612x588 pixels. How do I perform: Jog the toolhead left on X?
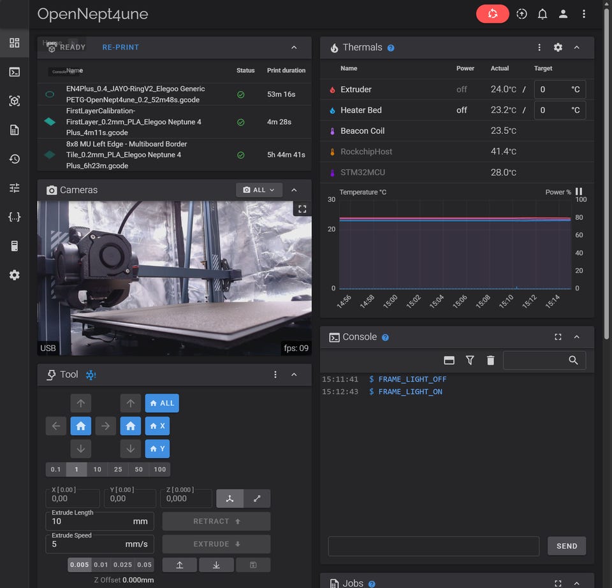[x=56, y=426]
